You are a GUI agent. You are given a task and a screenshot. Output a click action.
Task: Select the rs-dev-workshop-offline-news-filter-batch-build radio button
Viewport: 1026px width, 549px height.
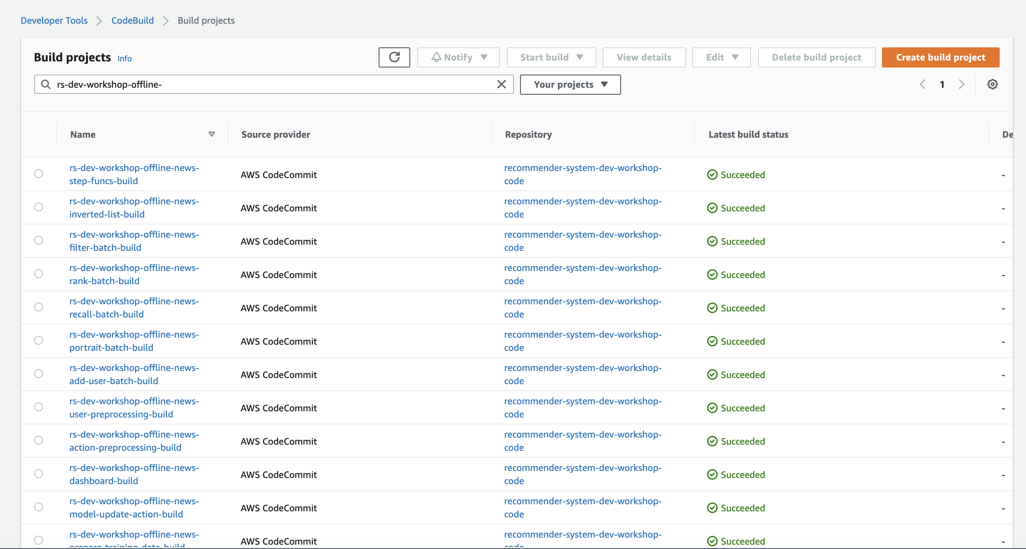tap(39, 240)
